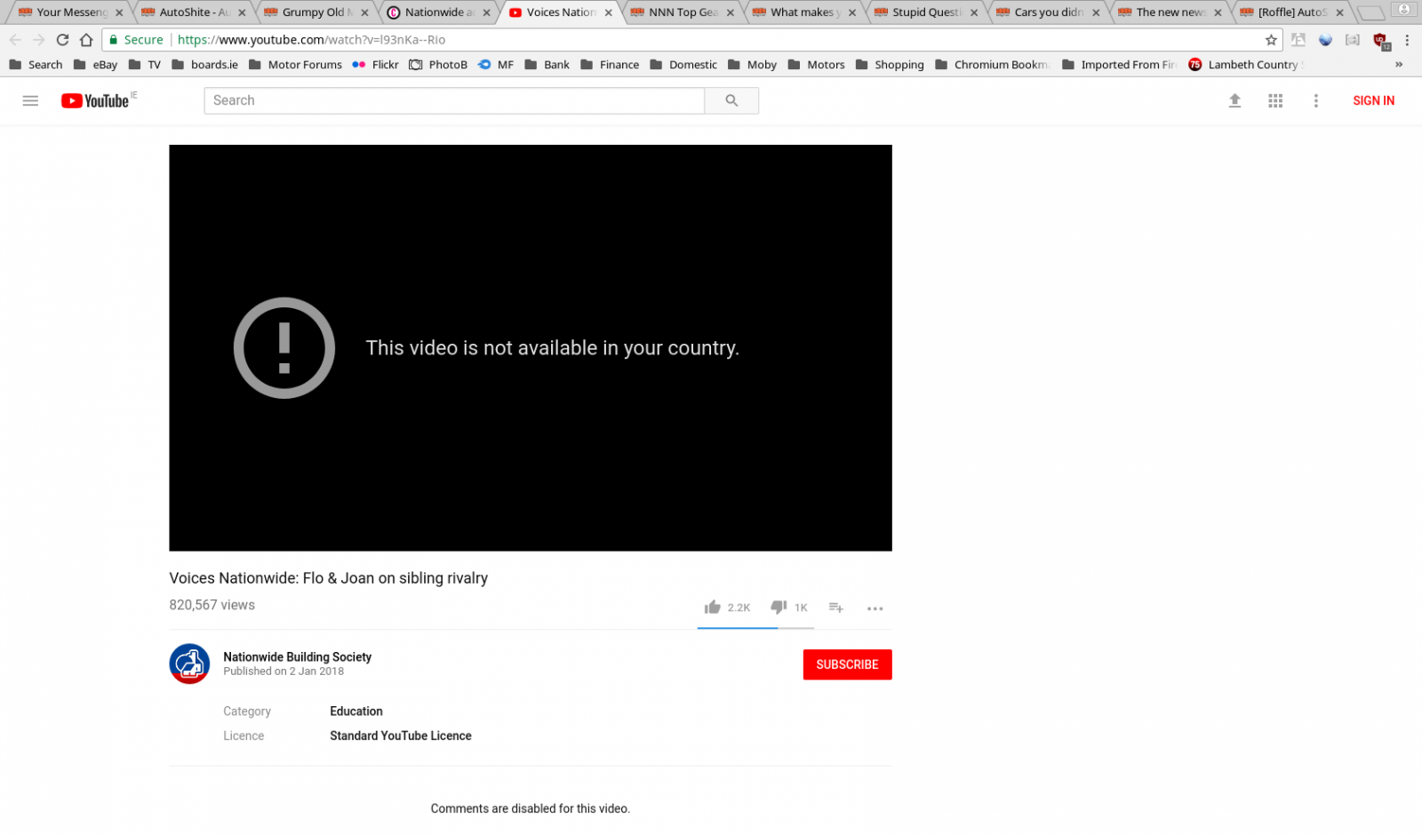
Task: Open YouTube settings three-dot menu
Action: pos(1316,100)
